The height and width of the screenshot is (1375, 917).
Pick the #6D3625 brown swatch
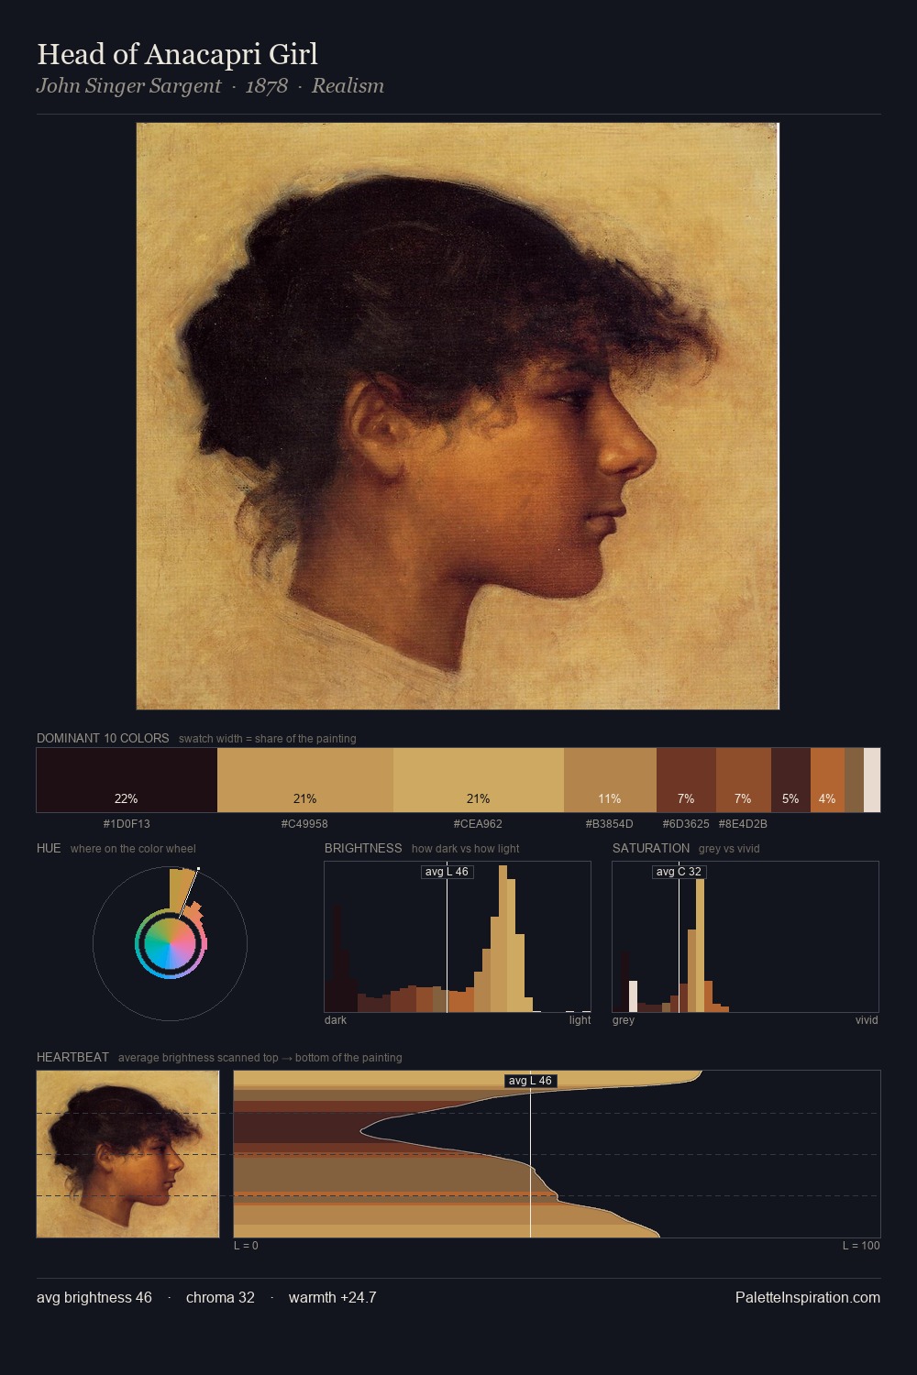pos(686,780)
